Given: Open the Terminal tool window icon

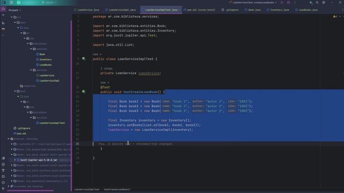Looking at the screenshot, I should pos(3,176).
